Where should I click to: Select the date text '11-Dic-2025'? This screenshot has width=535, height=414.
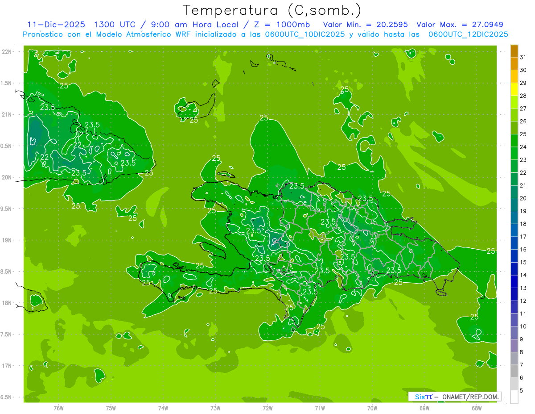pyautogui.click(x=55, y=25)
